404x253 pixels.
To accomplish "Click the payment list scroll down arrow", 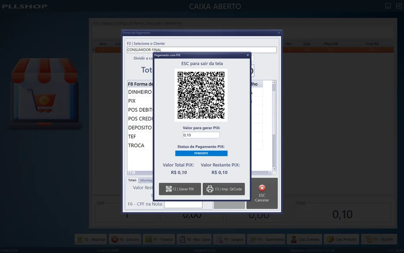I will [274, 169].
